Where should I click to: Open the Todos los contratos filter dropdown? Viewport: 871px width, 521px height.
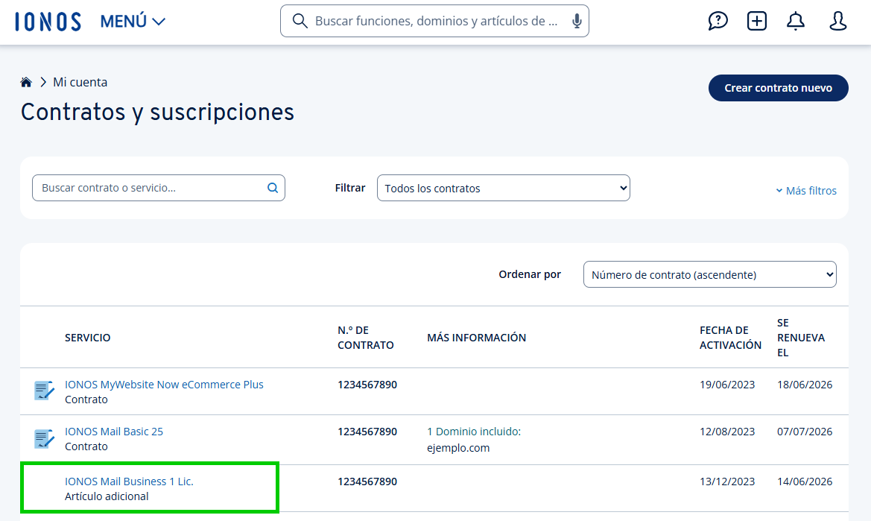[503, 188]
